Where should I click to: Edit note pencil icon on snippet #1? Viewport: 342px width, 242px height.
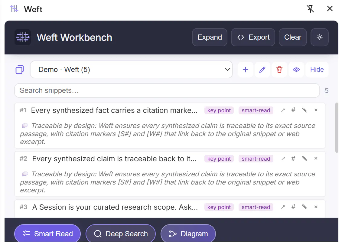point(305,110)
